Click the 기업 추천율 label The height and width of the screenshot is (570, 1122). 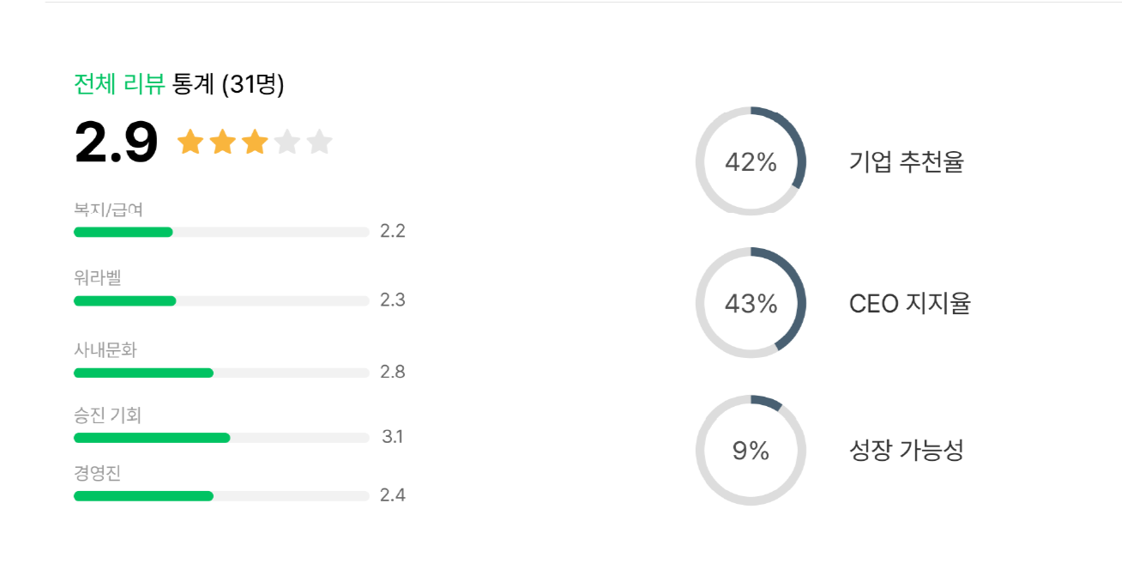click(x=906, y=161)
